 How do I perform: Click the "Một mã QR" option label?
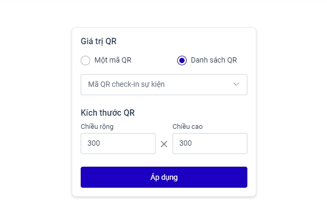pos(112,60)
